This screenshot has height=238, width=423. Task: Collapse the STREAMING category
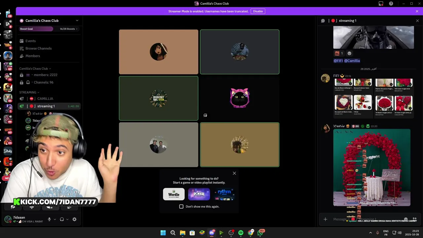29,92
